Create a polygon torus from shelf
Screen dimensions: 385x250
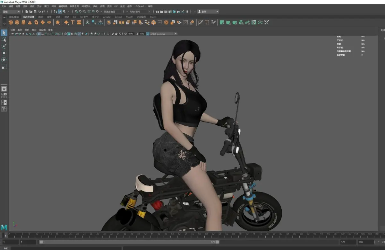(36, 22)
